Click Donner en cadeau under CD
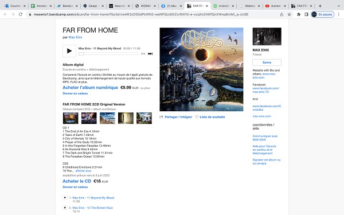344x215 pixels. pos(75,187)
